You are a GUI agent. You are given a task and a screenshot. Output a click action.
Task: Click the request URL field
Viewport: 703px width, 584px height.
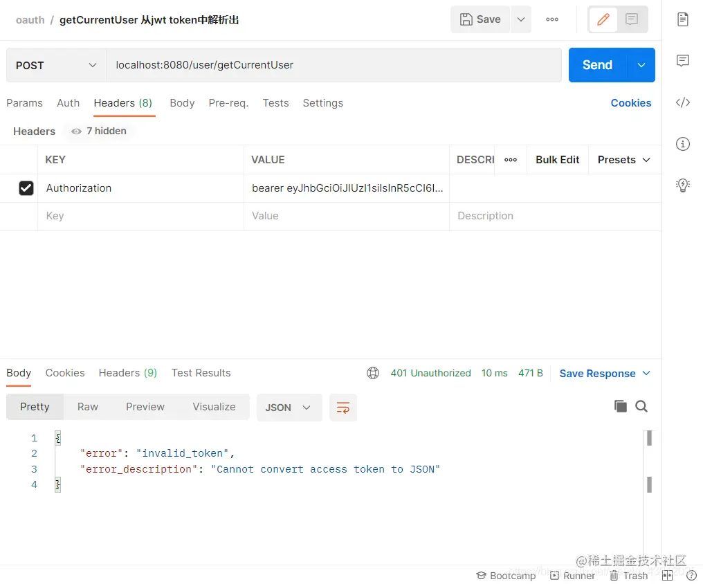click(334, 65)
